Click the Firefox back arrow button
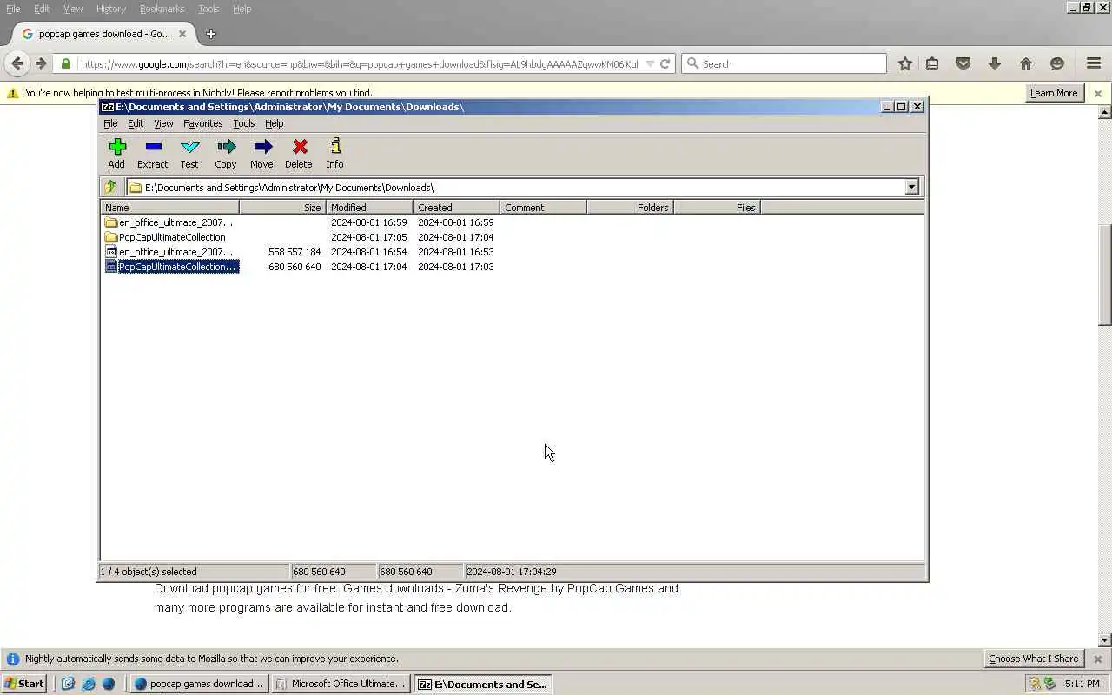Image resolution: width=1112 pixels, height=695 pixels. point(17,63)
